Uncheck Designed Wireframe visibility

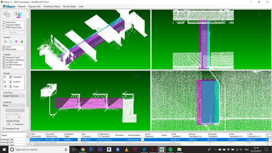click(x=4, y=60)
